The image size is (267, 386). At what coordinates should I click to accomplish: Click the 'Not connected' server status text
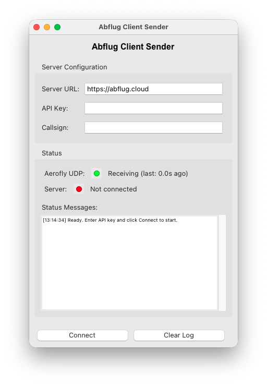pyautogui.click(x=114, y=189)
